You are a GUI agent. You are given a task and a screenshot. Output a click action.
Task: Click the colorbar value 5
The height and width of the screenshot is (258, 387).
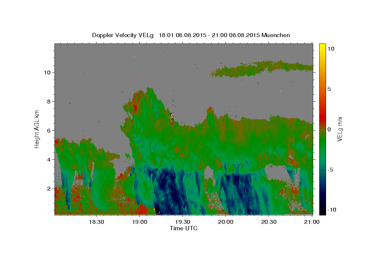click(329, 89)
